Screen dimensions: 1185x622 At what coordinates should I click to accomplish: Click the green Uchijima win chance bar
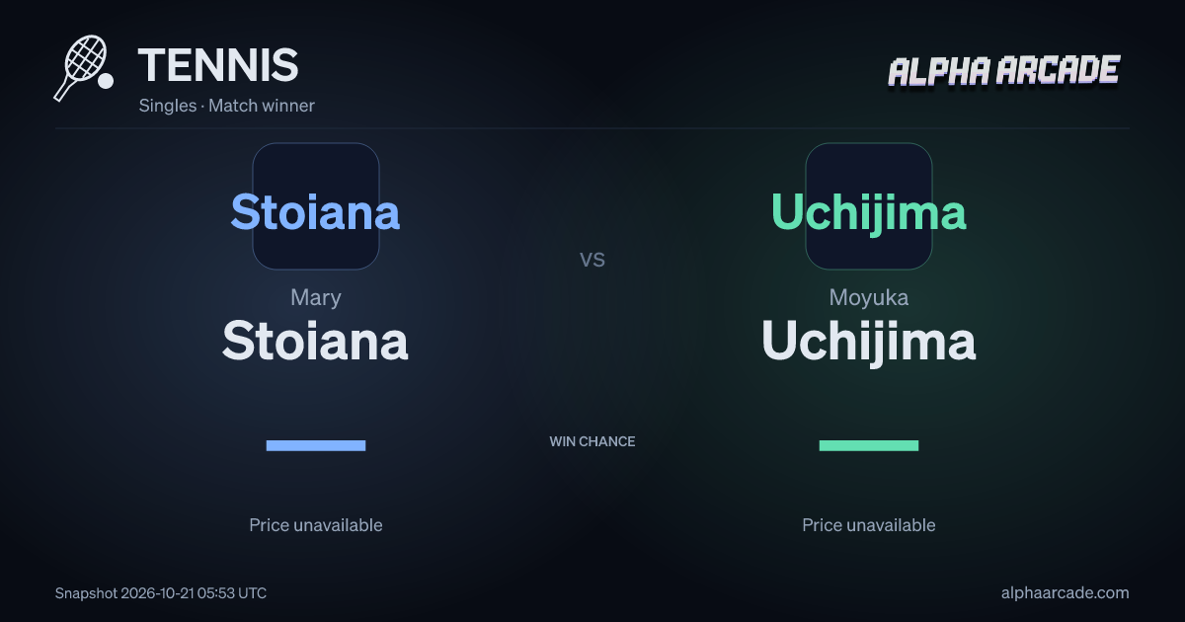[869, 445]
